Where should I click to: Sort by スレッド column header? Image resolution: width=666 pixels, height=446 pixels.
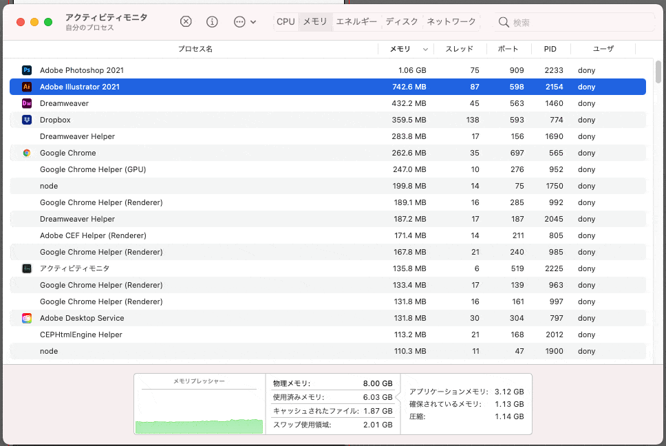click(x=459, y=49)
